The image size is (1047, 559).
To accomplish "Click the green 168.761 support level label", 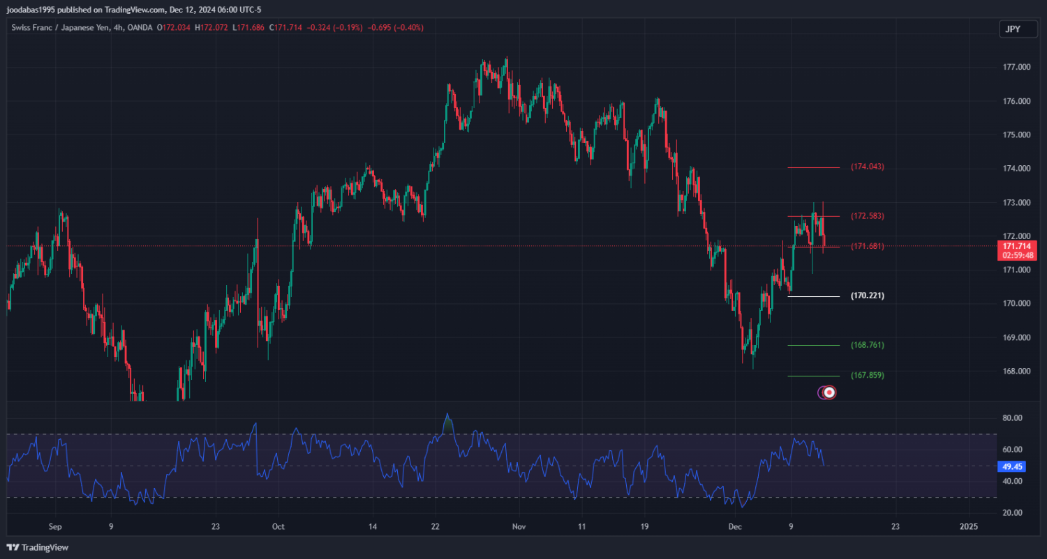I will pos(867,345).
